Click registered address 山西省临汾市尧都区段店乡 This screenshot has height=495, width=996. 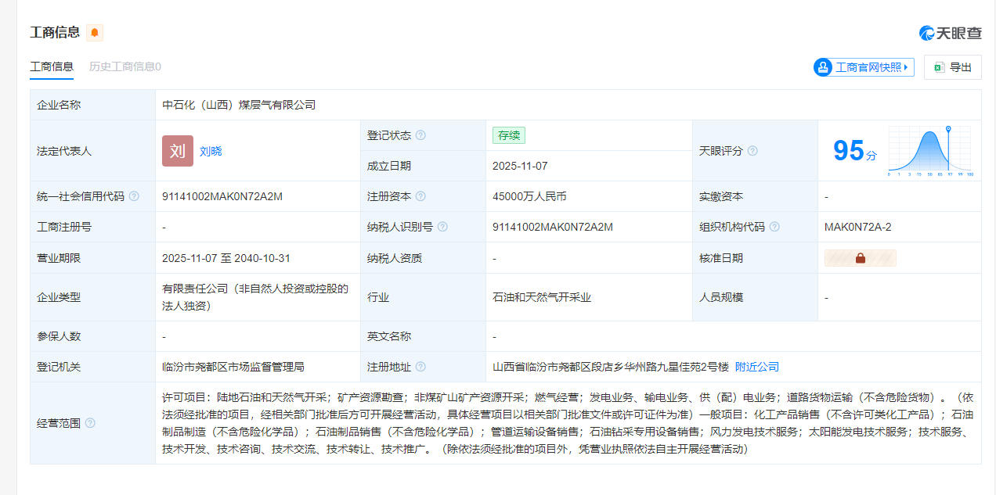click(x=611, y=367)
